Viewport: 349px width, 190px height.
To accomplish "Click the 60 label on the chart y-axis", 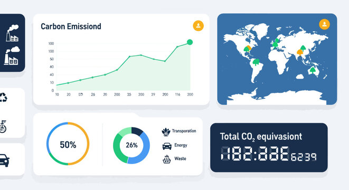I will (52, 66).
